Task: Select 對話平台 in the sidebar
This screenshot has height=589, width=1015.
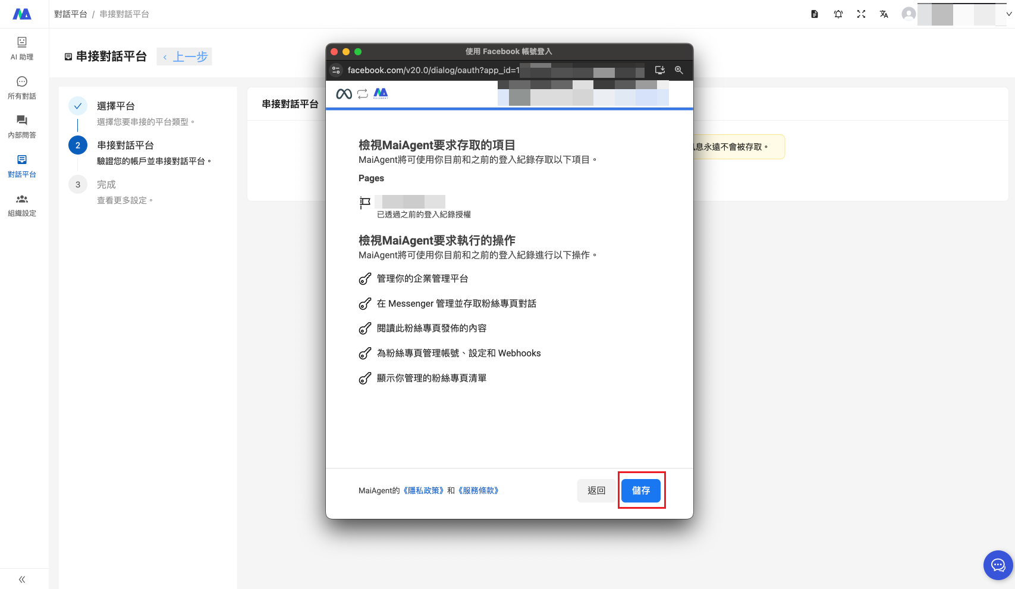Action: tap(22, 166)
